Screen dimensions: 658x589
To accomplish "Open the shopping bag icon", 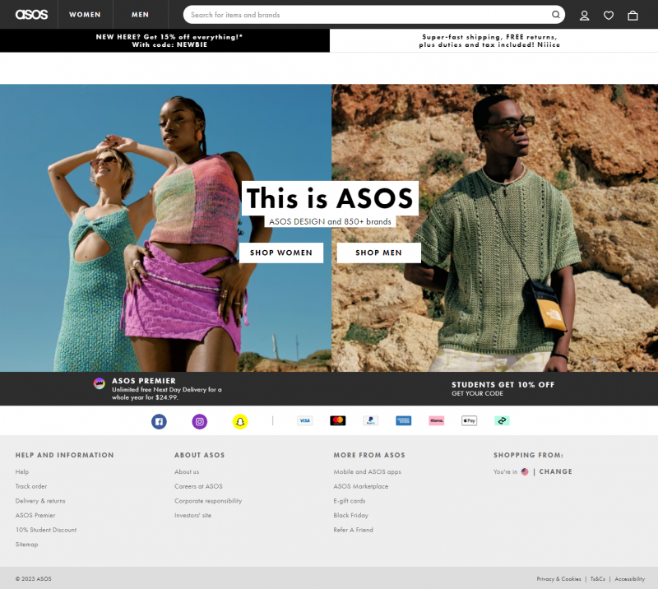I will 633,15.
